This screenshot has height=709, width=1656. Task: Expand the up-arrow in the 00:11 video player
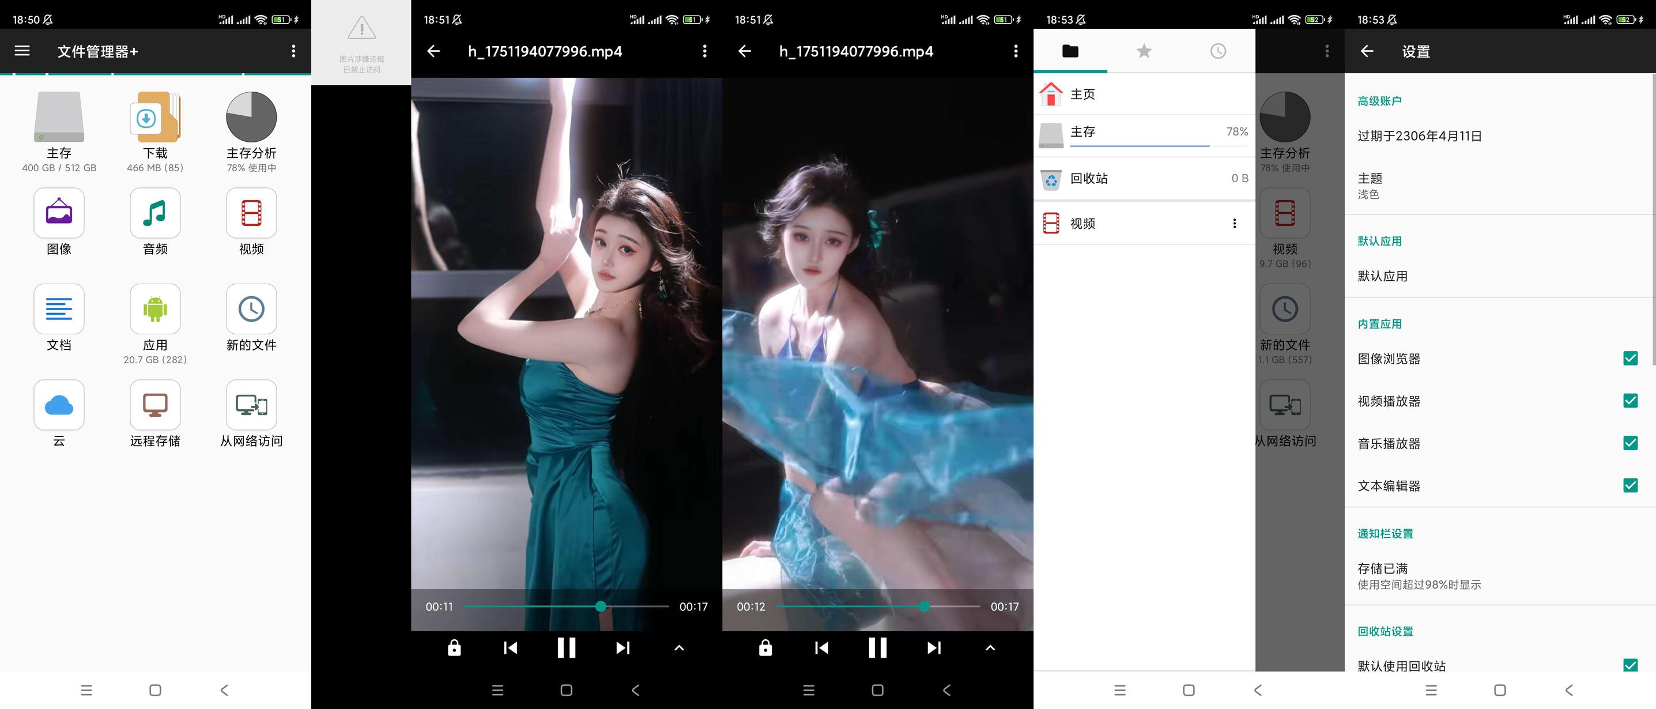(679, 648)
